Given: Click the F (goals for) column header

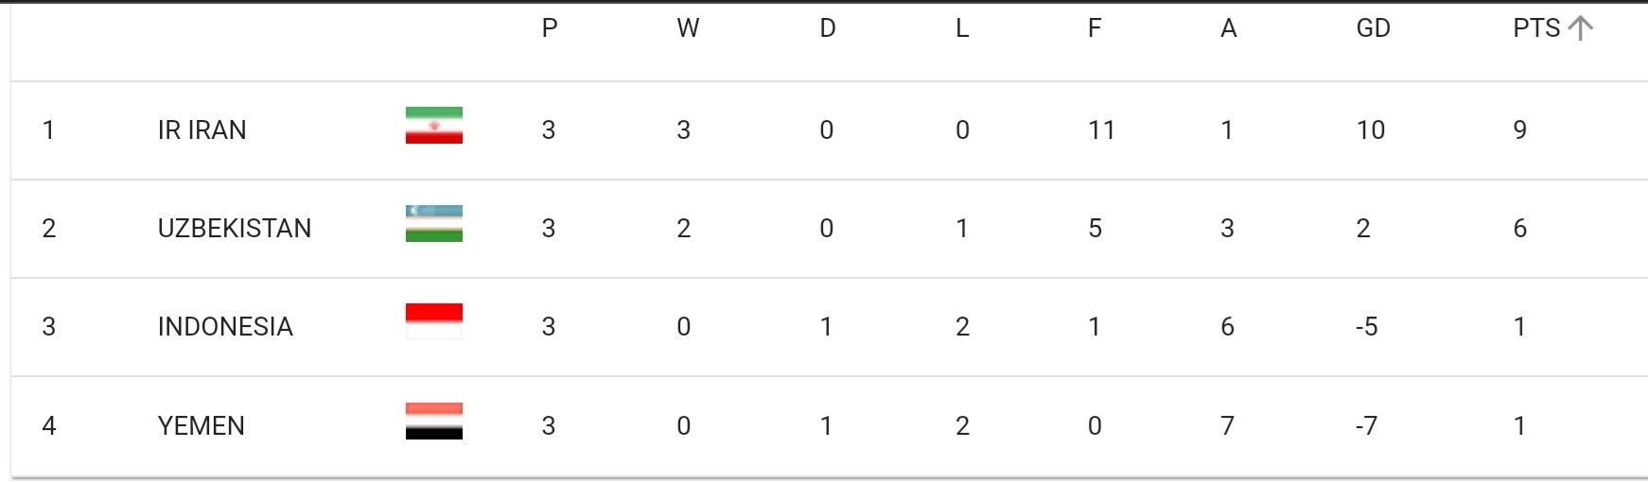Looking at the screenshot, I should pyautogui.click(x=1095, y=28).
